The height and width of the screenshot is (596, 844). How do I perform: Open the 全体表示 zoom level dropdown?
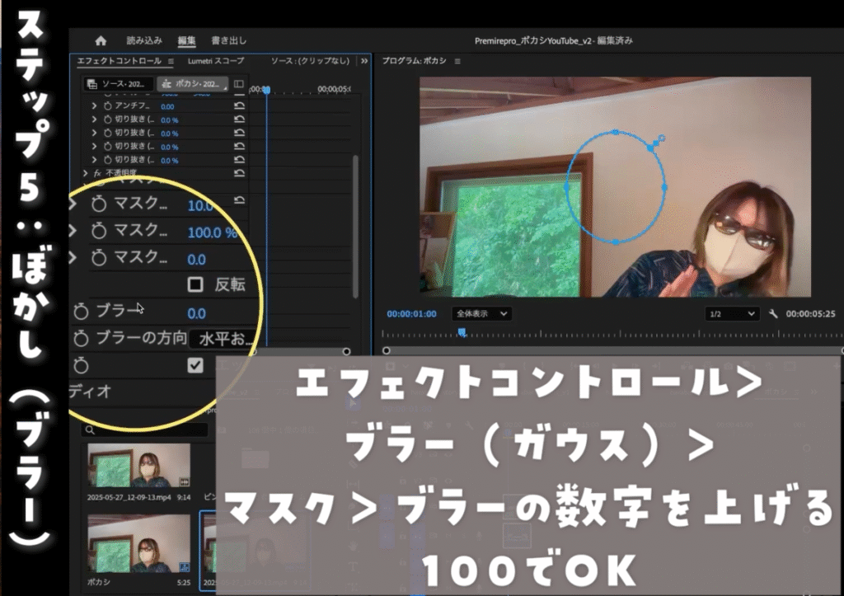pyautogui.click(x=481, y=314)
